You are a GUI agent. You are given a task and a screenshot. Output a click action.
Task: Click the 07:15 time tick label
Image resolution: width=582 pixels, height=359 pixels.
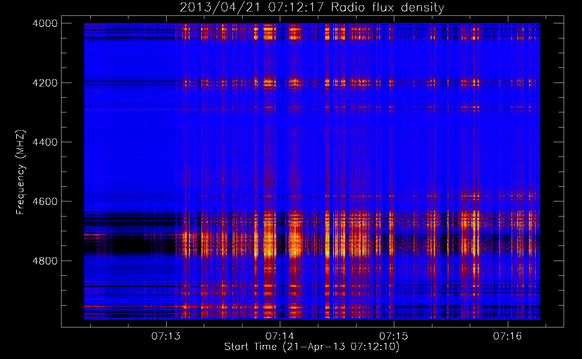point(394,336)
